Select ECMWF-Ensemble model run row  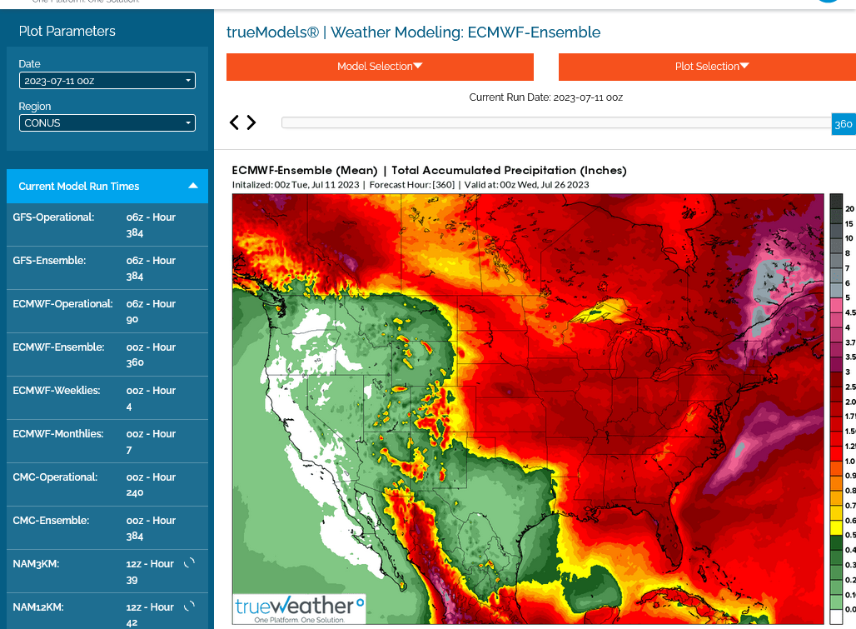(x=107, y=354)
